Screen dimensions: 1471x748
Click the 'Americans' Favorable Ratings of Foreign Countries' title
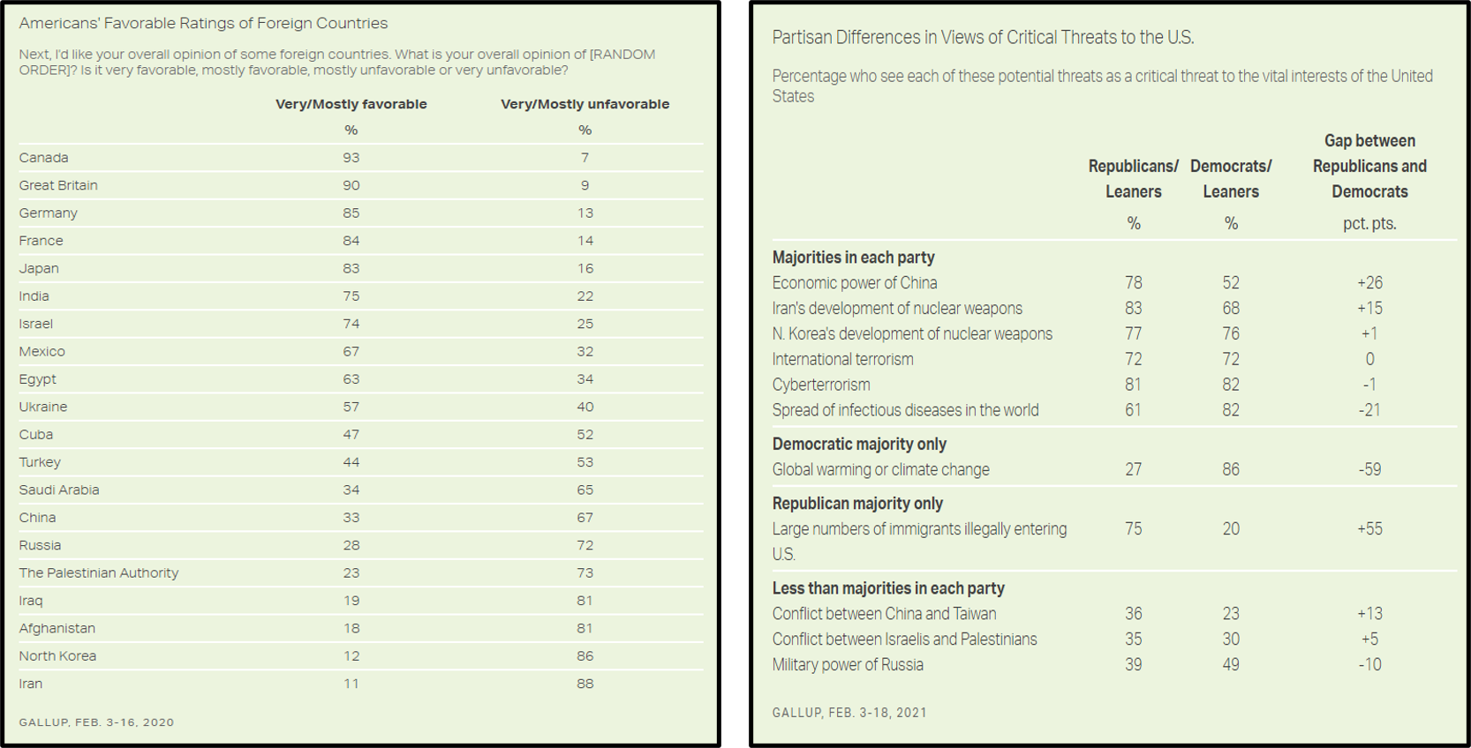pos(203,24)
